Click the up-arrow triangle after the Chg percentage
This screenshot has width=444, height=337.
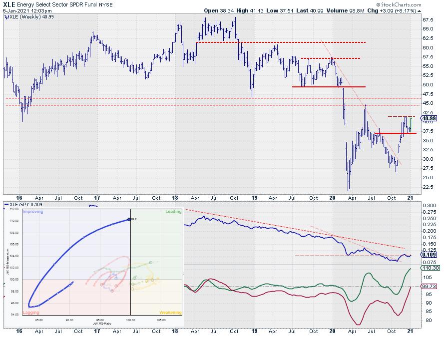(x=420, y=11)
